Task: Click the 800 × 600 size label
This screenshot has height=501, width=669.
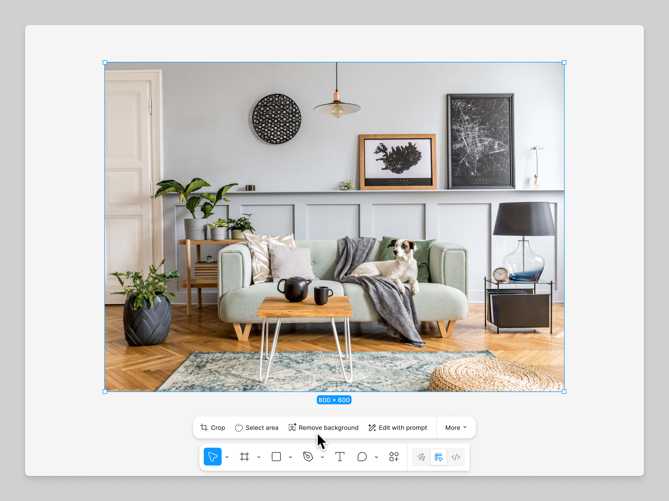Action: pyautogui.click(x=334, y=400)
